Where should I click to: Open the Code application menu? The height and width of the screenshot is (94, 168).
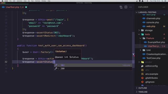[x=6, y=1]
